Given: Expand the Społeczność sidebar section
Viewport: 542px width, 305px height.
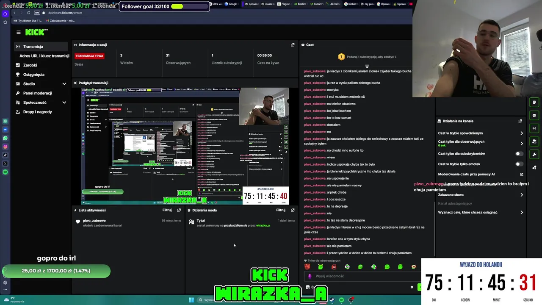Looking at the screenshot, I should [x=64, y=103].
